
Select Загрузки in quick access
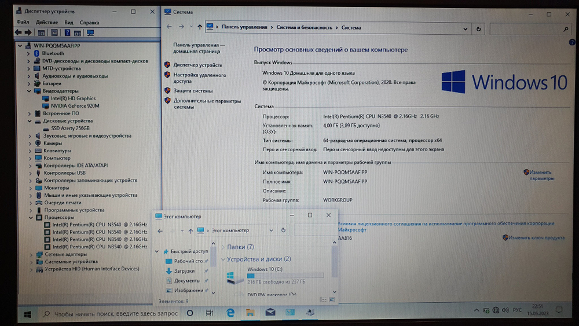pyautogui.click(x=184, y=270)
